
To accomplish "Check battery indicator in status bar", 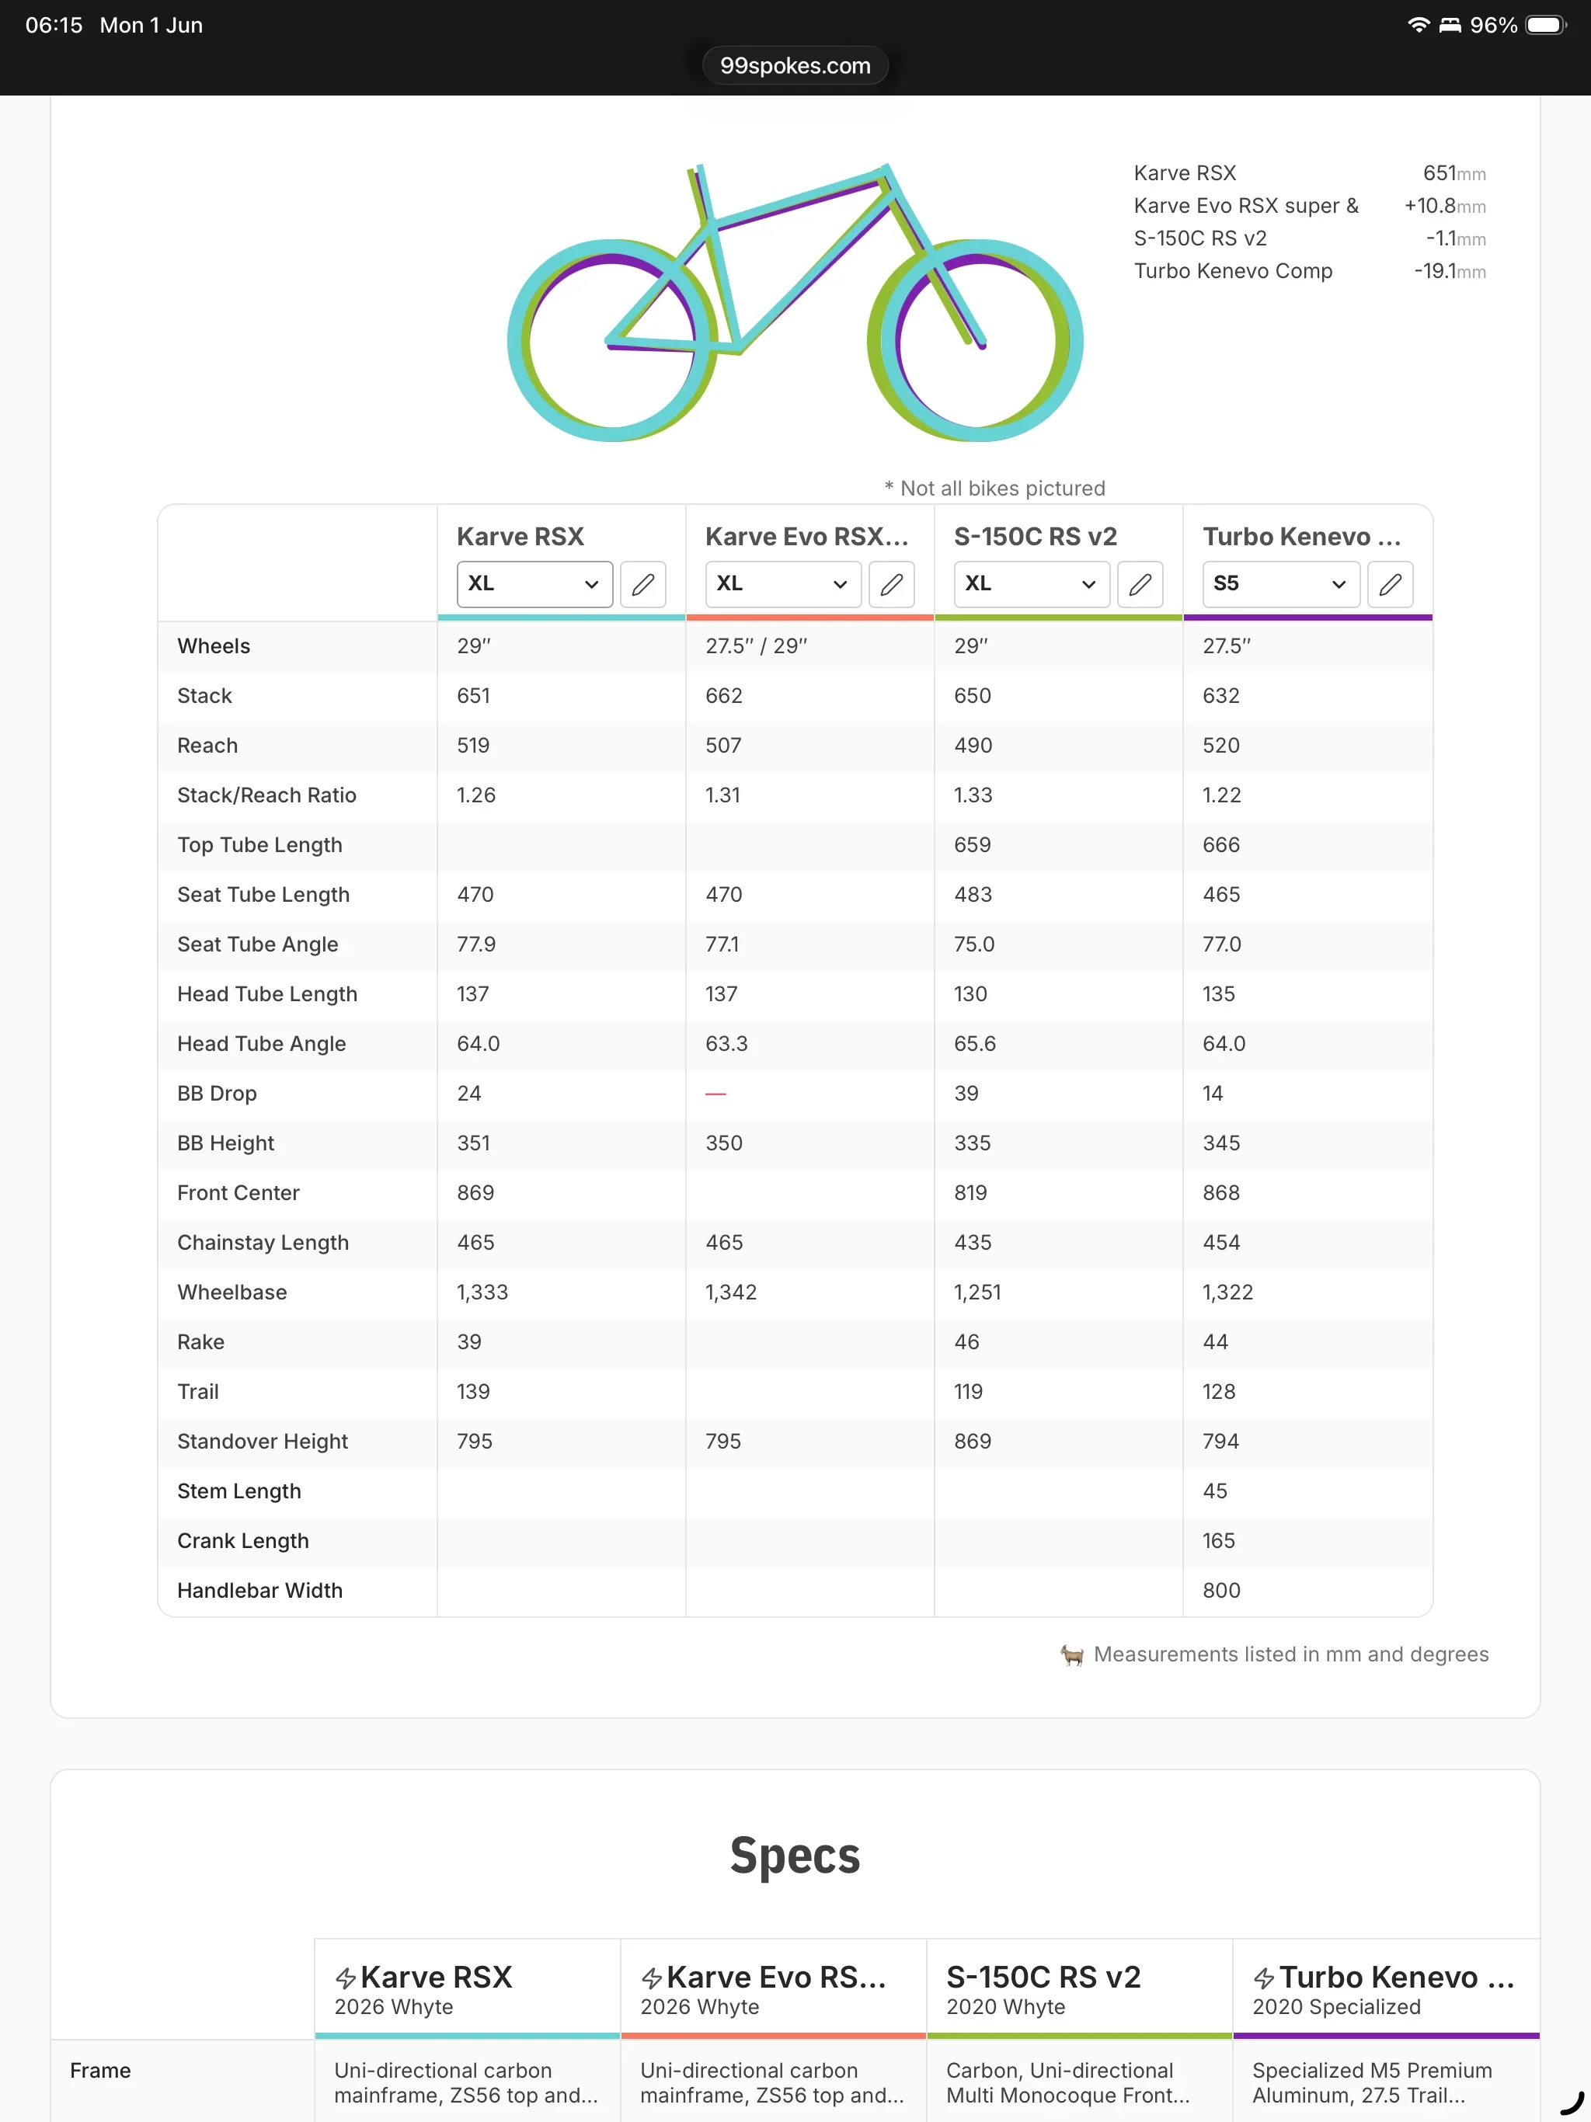I will 1546,25.
